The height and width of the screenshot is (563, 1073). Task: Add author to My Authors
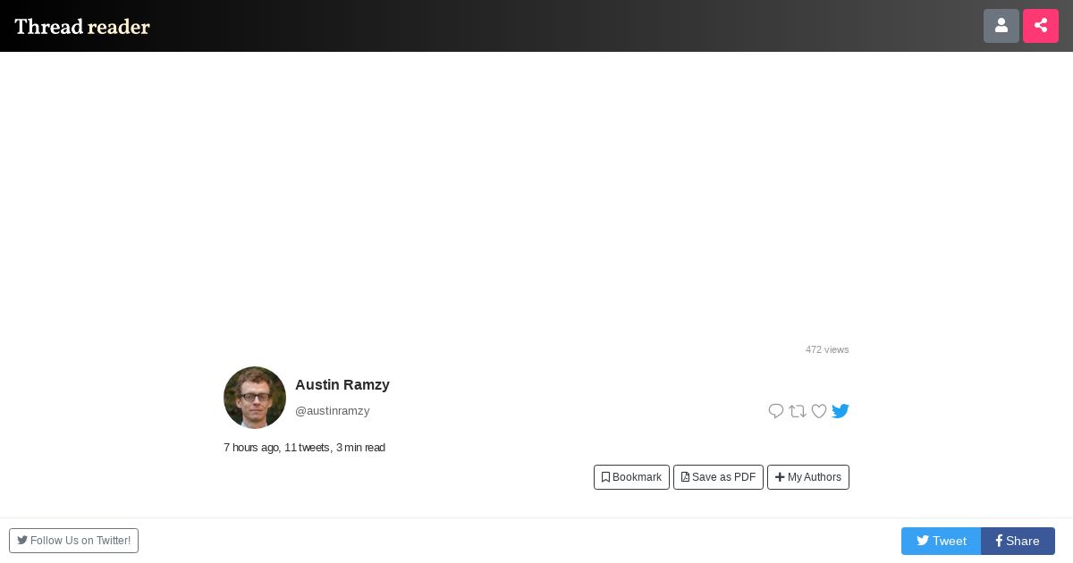coord(808,477)
